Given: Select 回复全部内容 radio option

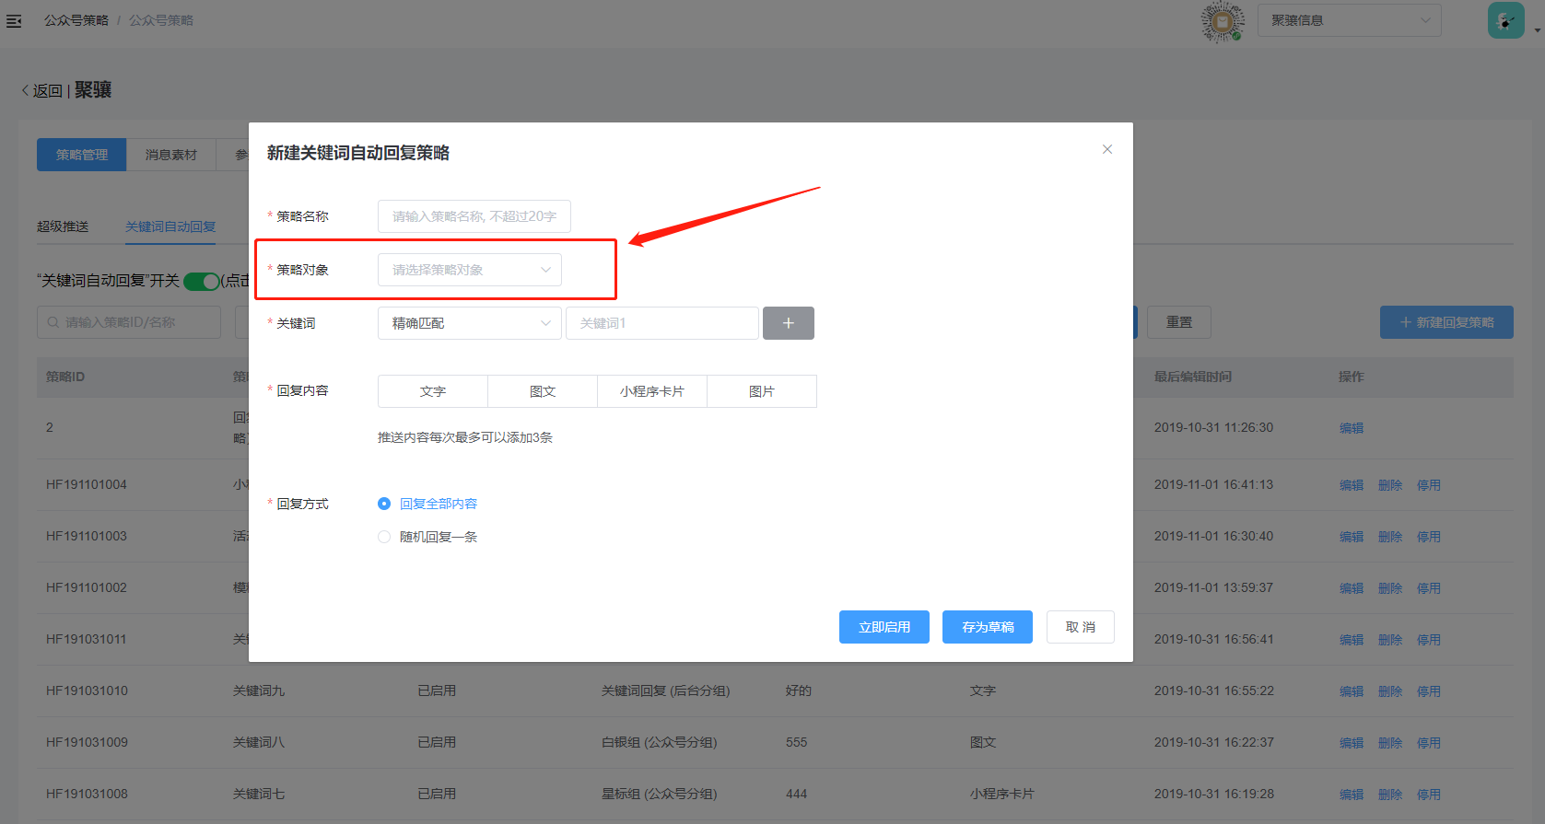Looking at the screenshot, I should coord(384,504).
